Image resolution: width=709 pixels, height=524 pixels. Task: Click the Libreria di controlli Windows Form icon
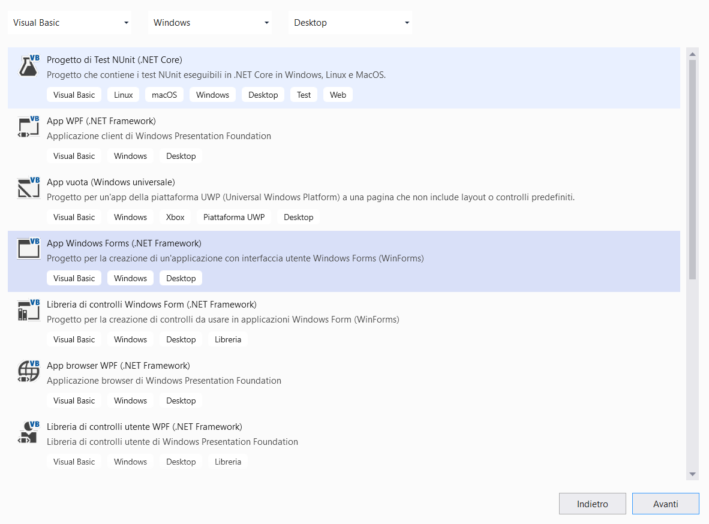coord(28,310)
